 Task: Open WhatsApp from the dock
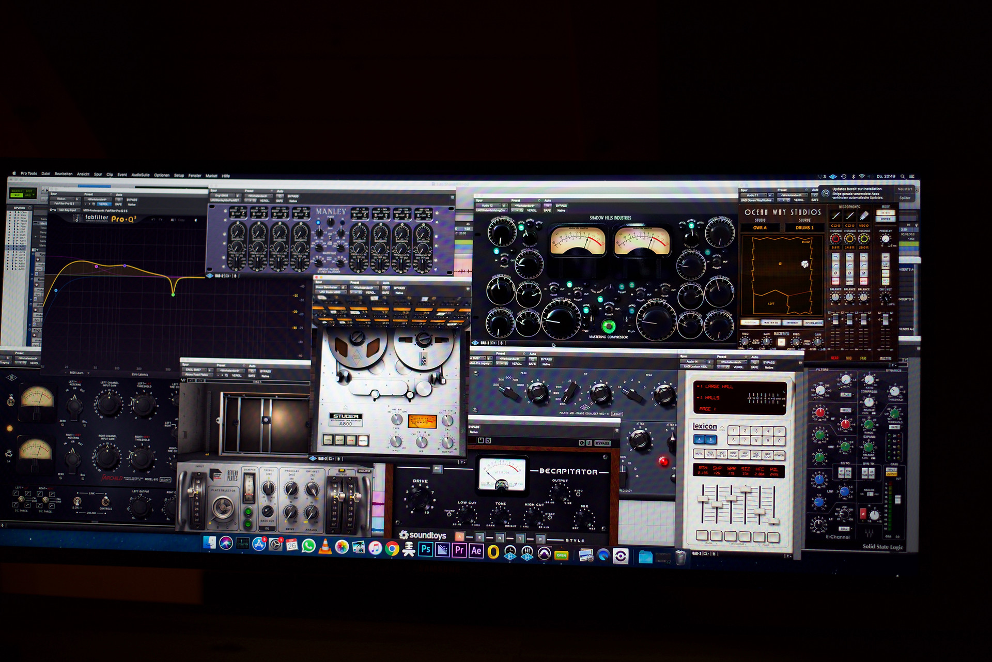point(308,546)
